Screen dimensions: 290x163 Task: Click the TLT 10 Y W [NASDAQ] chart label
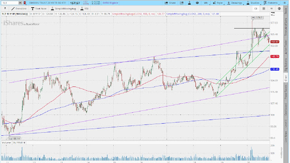[x=15, y=14]
